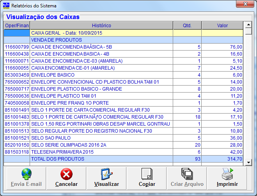This screenshot has height=196, width=257.
Task: Click the Visualização dos Caixas heading
Action: click(x=43, y=17)
